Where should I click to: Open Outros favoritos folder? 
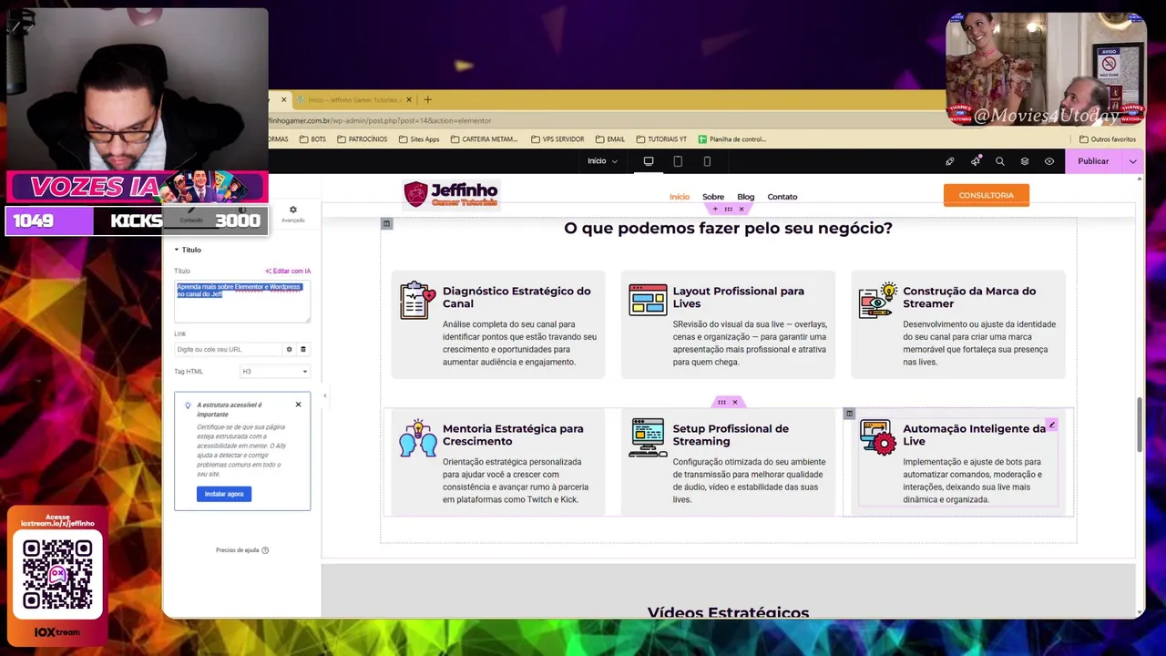coord(1108,139)
